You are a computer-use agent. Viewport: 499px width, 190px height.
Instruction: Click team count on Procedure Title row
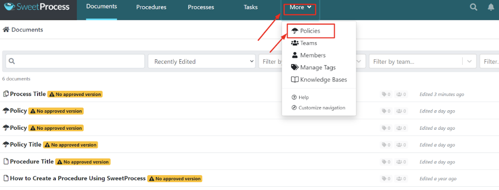point(401,162)
